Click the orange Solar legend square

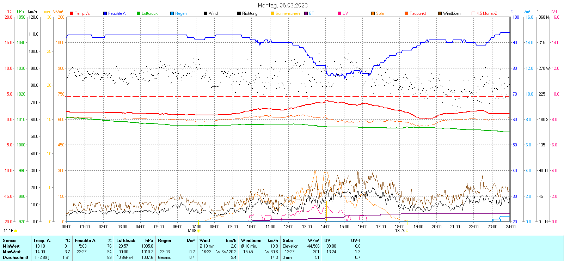coord(373,13)
